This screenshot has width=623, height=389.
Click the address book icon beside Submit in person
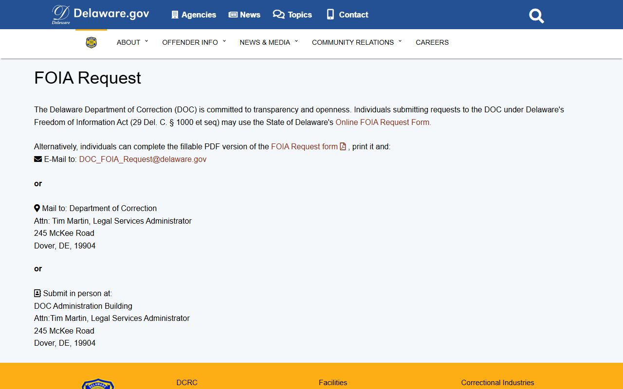tap(37, 293)
